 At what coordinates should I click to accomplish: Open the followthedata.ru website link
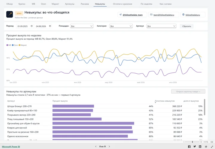pos(193,15)
